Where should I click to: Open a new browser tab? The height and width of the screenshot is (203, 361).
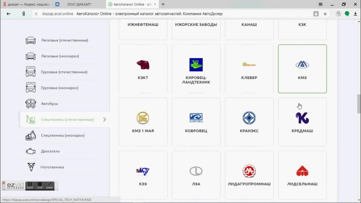tap(163, 4)
